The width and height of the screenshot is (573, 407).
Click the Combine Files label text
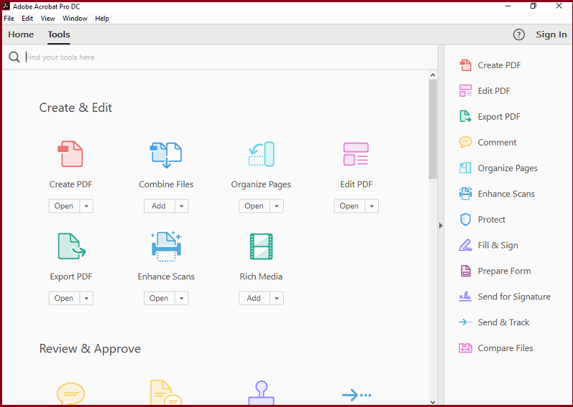click(166, 184)
